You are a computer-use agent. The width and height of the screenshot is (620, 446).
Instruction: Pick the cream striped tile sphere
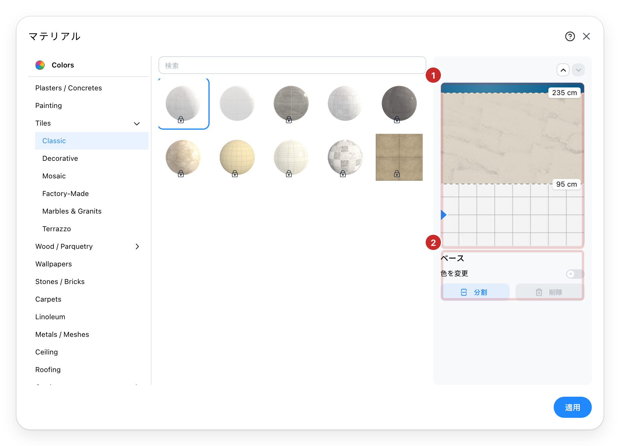coord(291,157)
